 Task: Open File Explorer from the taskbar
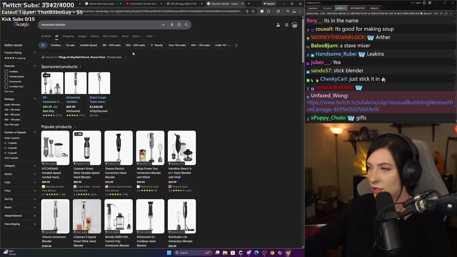(x=225, y=253)
